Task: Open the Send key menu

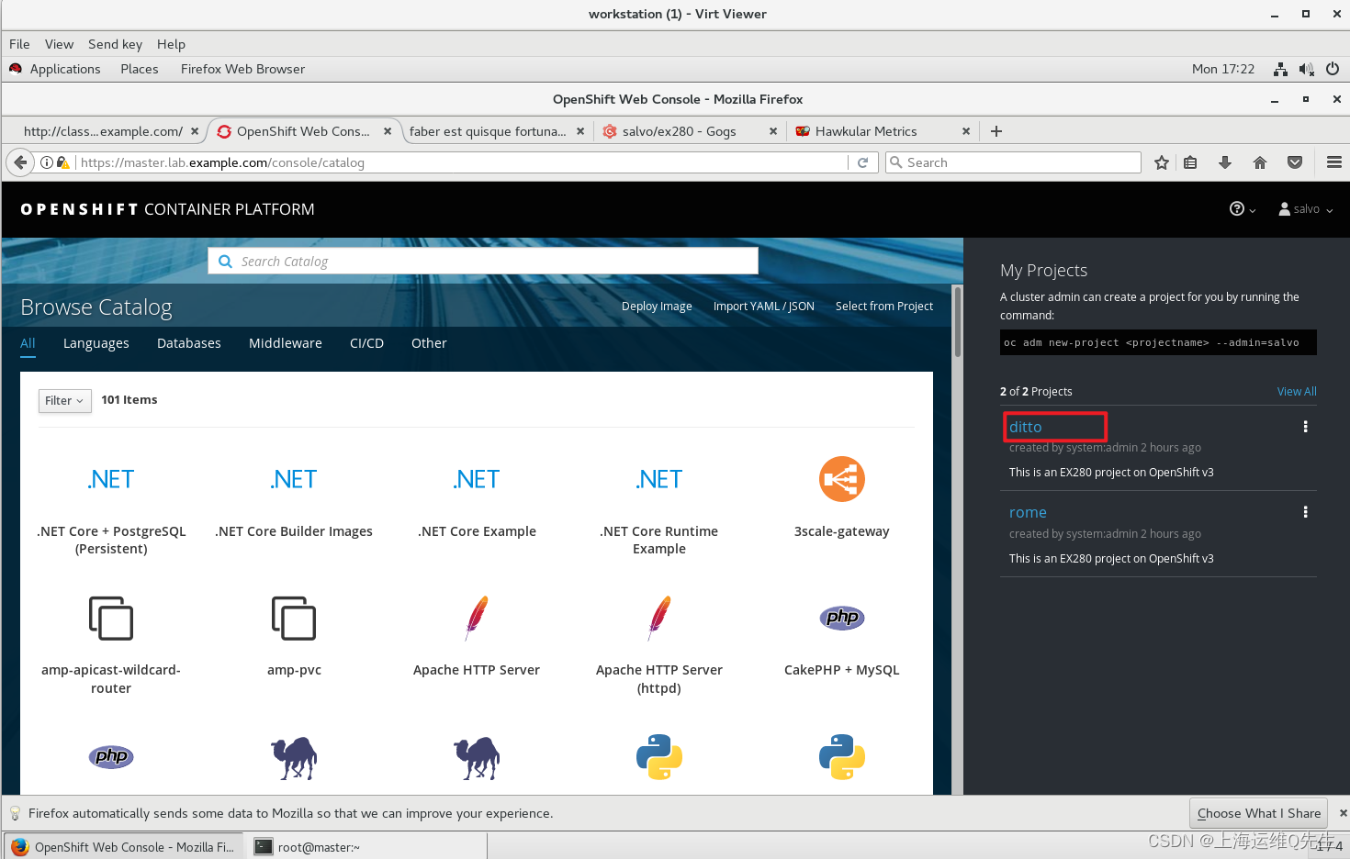Action: [x=115, y=44]
